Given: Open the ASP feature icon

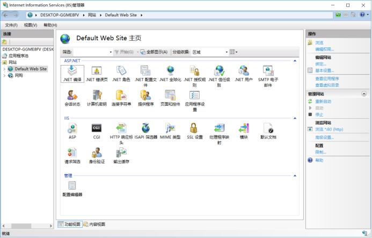Looking at the screenshot, I should point(72,131).
